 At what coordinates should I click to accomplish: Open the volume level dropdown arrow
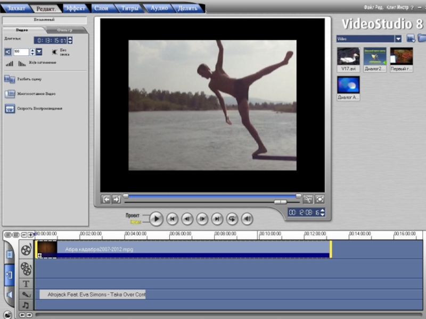pyautogui.click(x=39, y=52)
